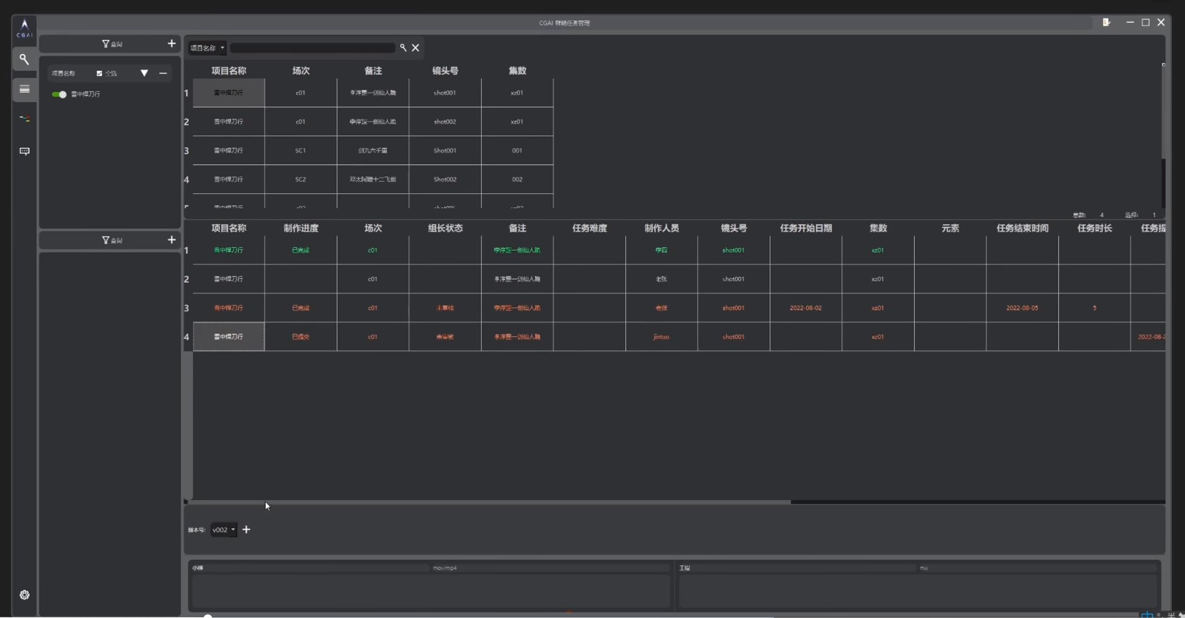Sort upper table by 项目名称 header
The height and width of the screenshot is (618, 1185).
click(229, 71)
